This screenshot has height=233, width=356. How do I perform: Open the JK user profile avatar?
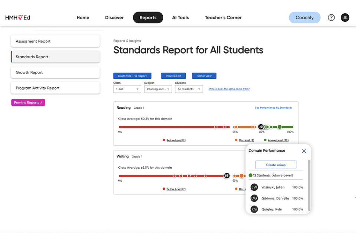[x=345, y=17]
